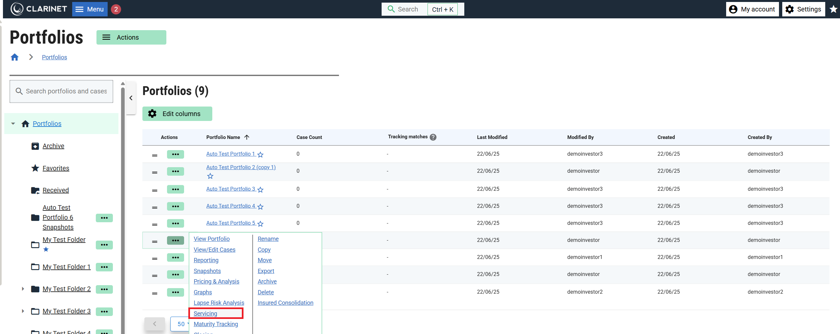
Task: Click the sidebar vertical scrollbar
Action: (123, 197)
